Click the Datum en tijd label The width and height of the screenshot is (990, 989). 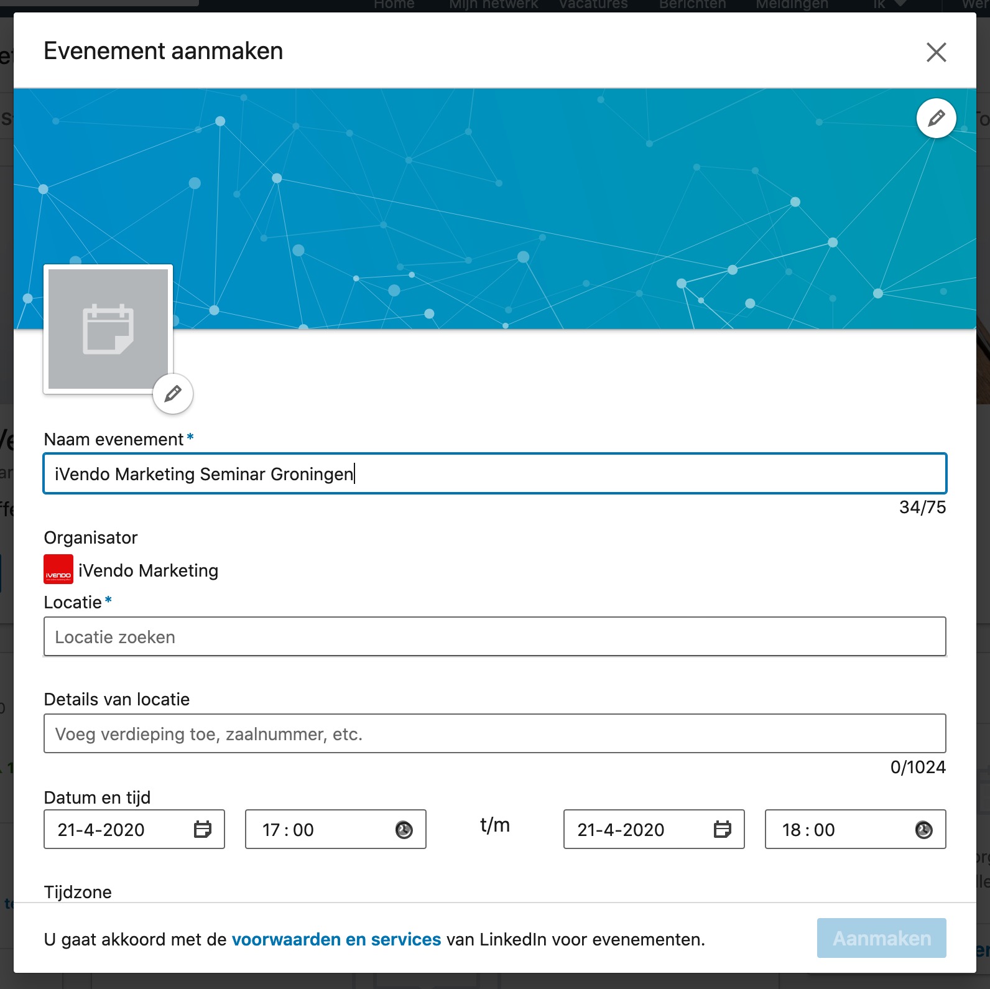pos(97,797)
